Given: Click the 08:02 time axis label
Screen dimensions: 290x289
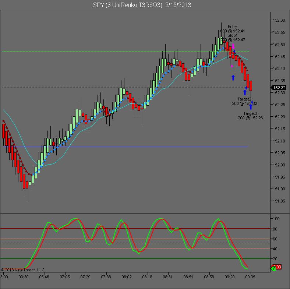Looking at the screenshot, I should [127, 277].
